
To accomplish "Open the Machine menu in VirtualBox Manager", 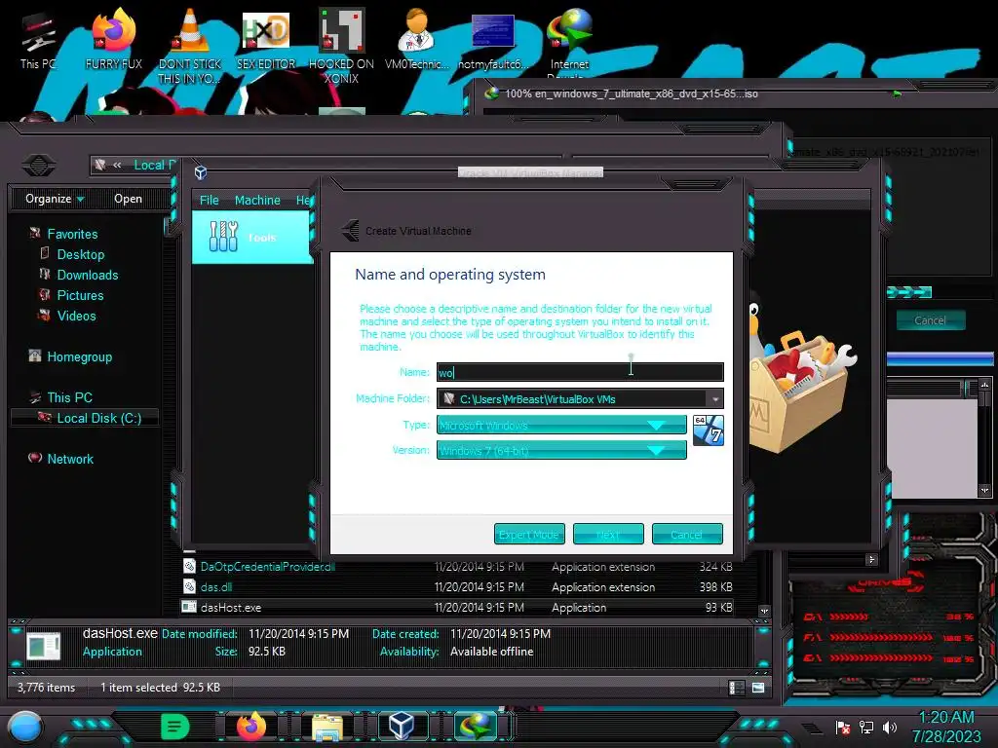I will coord(257,201).
